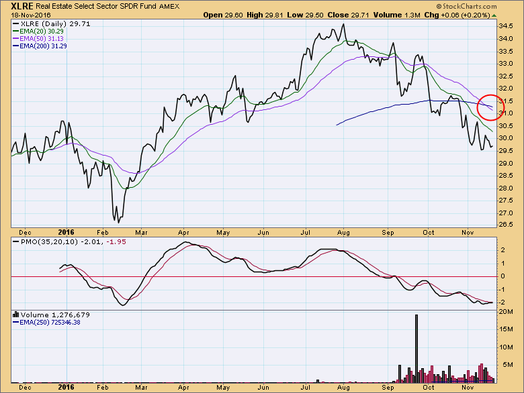The height and width of the screenshot is (393, 524).
Task: Click the XLRE ticker symbol title
Action: pyautogui.click(x=22, y=6)
